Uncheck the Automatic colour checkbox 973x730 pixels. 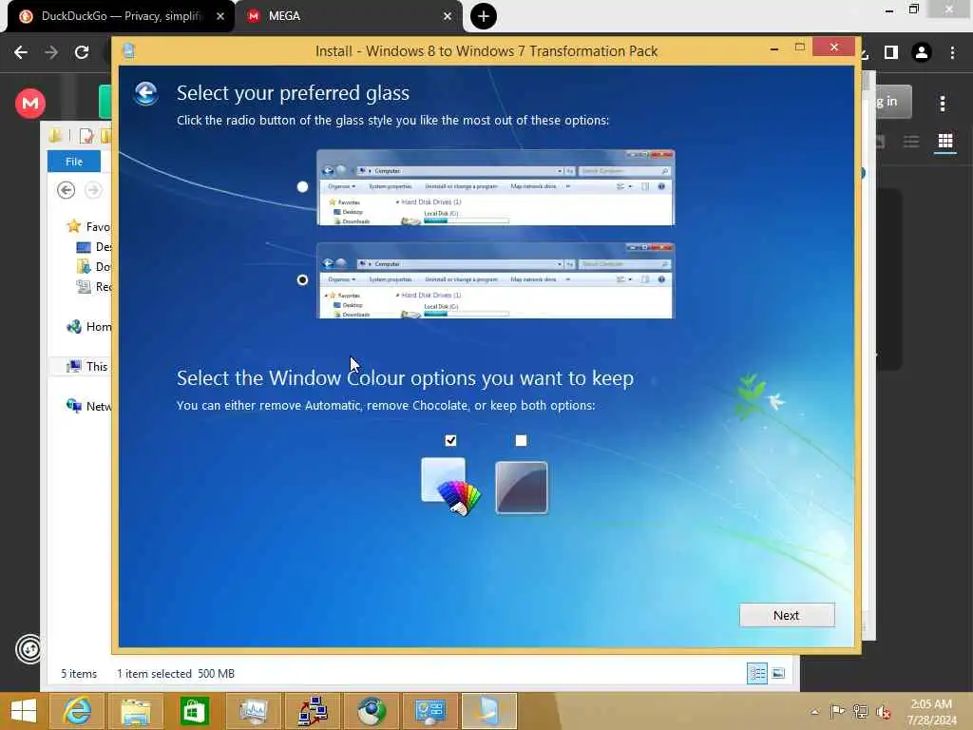[450, 440]
